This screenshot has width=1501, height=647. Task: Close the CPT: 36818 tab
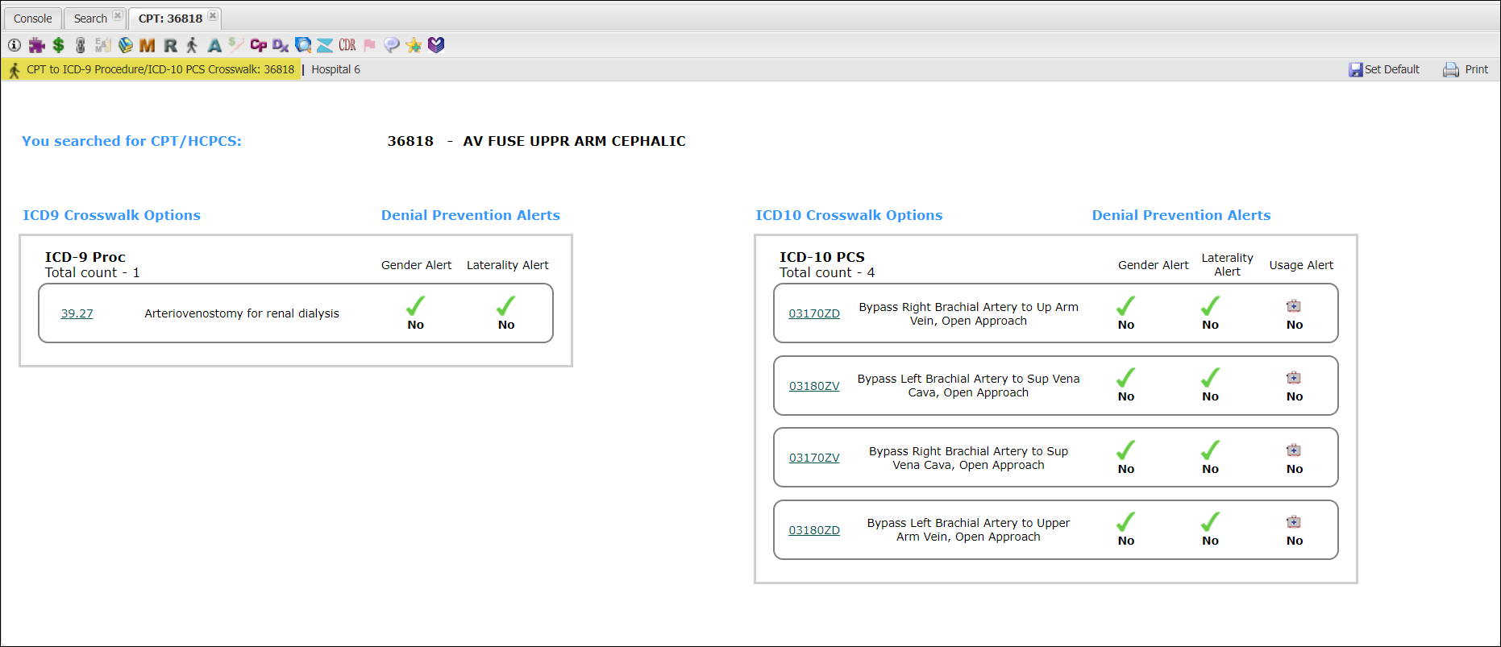coord(213,16)
